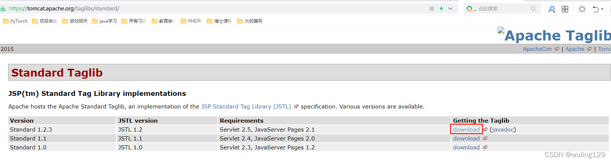Open the JSP Standard Tag Library (JSTL) link
This screenshot has height=162, width=611.
click(x=246, y=107)
